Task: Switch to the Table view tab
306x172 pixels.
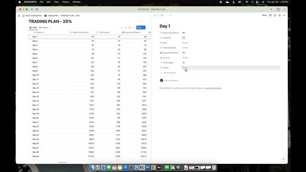Action: 33,28
